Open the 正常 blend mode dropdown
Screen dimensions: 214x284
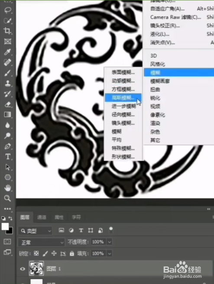coord(42,242)
